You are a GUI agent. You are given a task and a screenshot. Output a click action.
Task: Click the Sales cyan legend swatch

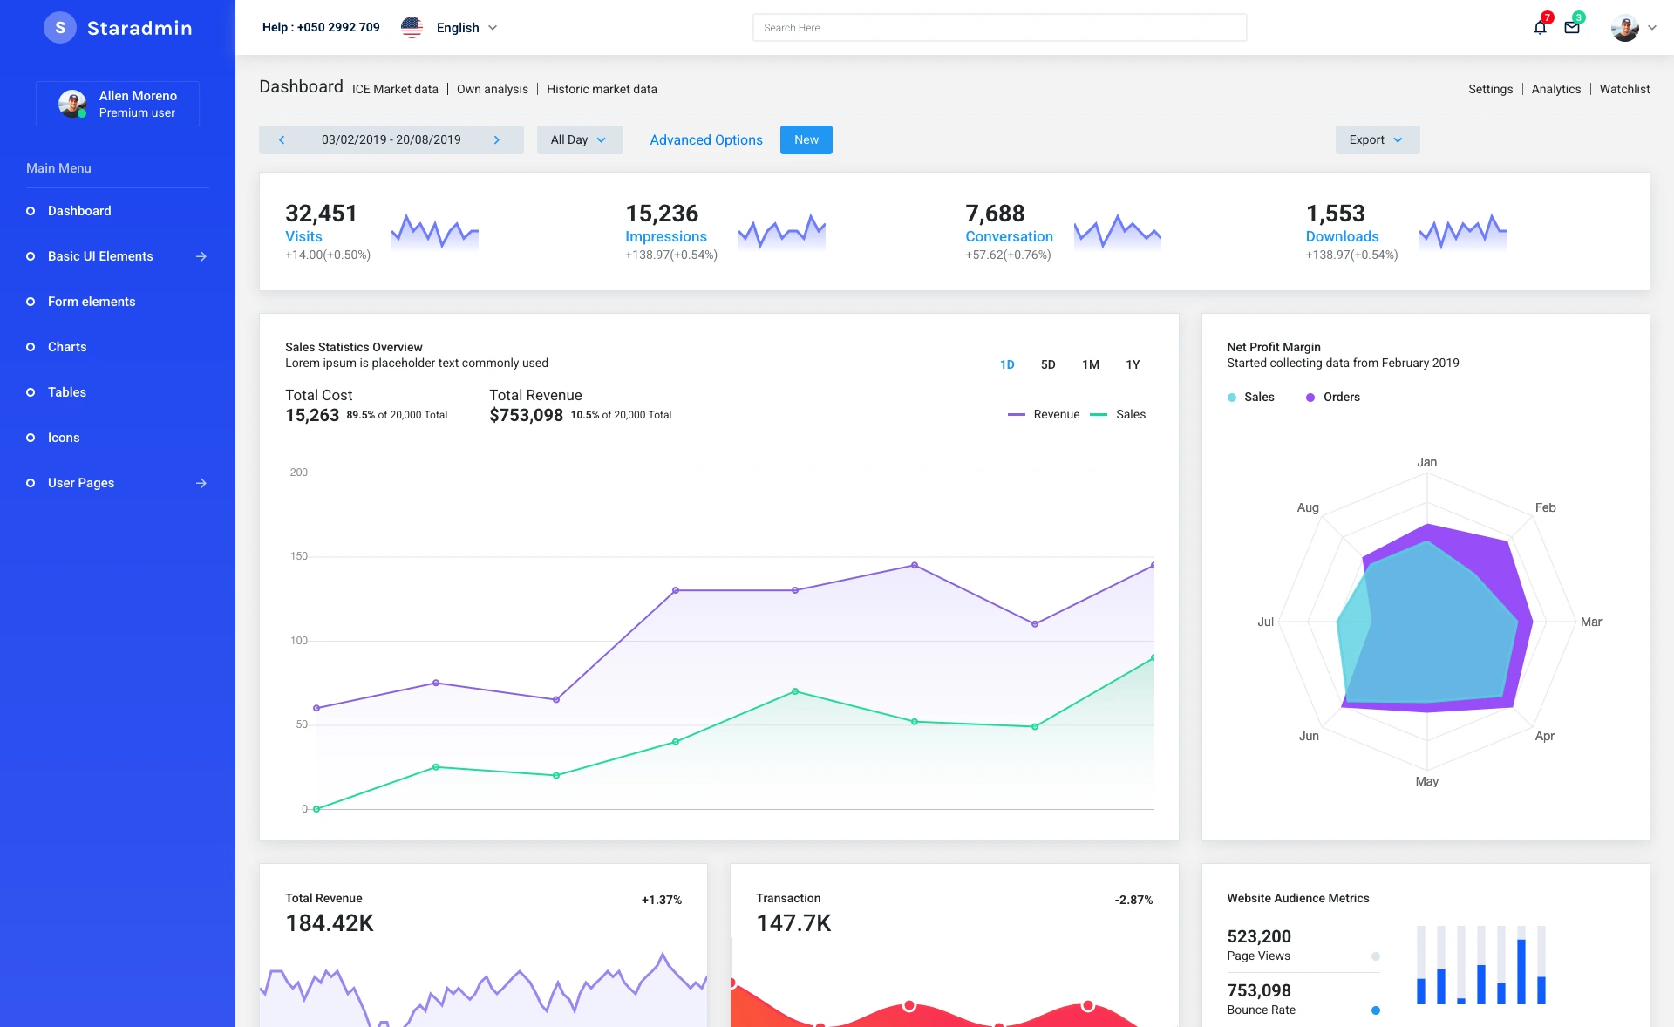pyautogui.click(x=1232, y=398)
